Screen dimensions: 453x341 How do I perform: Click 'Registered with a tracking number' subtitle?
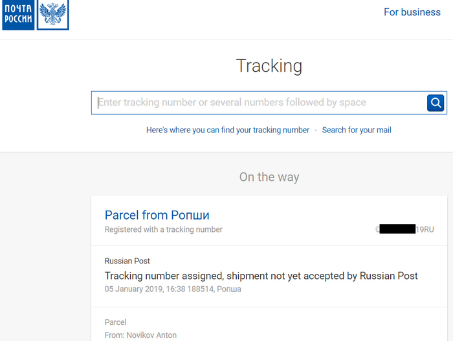tap(163, 229)
